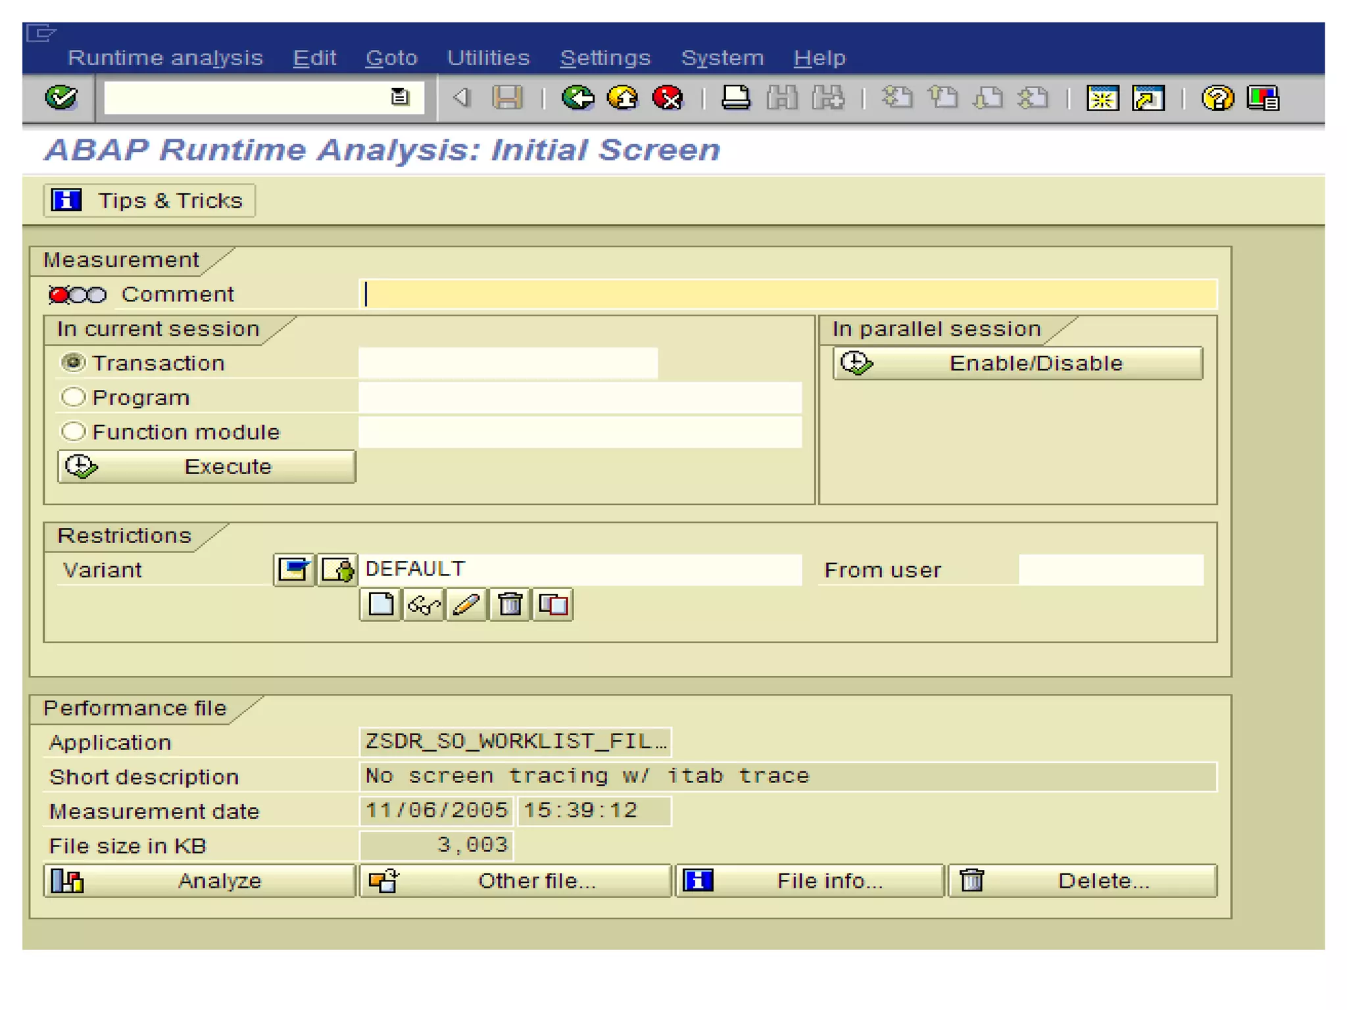
Task: Click the measurement time 15:39:12
Action: 594,811
